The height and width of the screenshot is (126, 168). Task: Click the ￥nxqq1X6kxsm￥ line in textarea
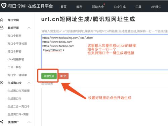[x=54, y=50]
